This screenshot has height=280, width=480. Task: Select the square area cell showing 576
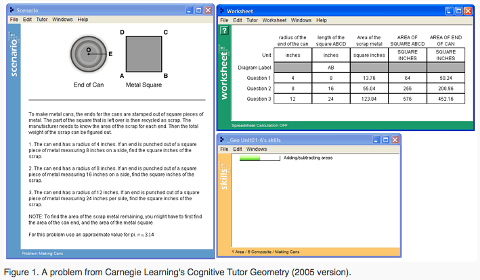408,99
